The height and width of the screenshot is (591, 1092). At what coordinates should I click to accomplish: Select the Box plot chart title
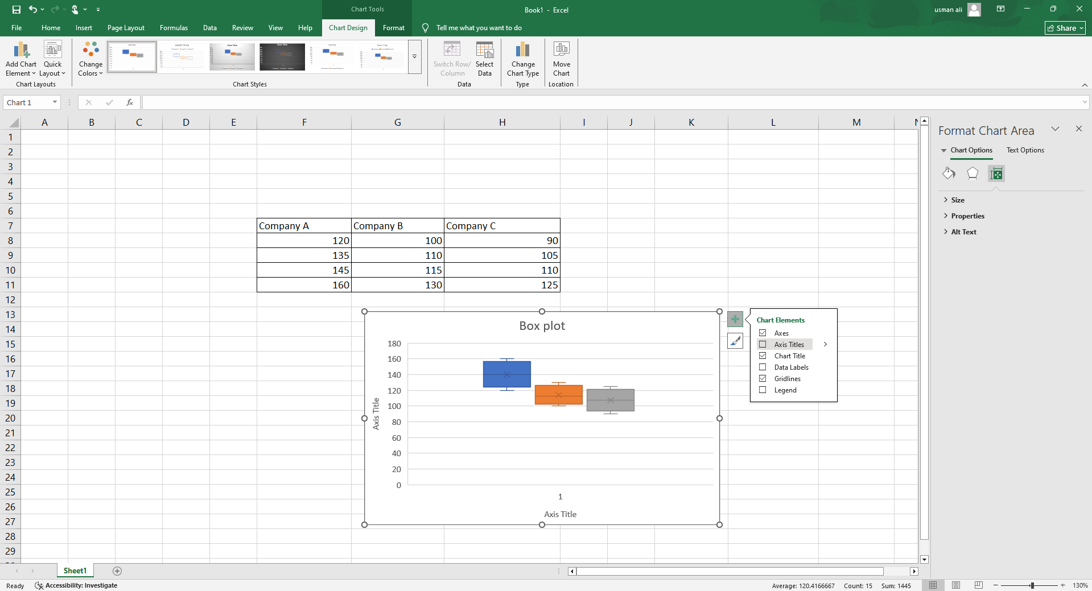(542, 325)
